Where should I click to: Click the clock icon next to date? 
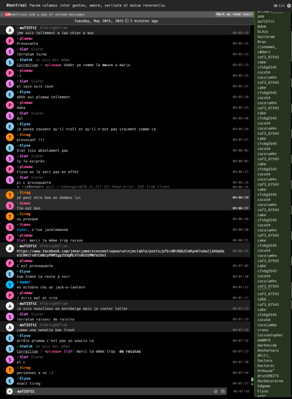(127, 21)
